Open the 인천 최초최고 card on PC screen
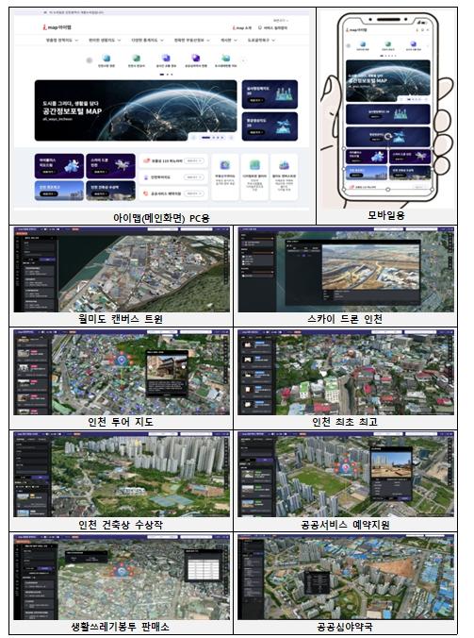This screenshot has width=474, height=638. click(59, 191)
